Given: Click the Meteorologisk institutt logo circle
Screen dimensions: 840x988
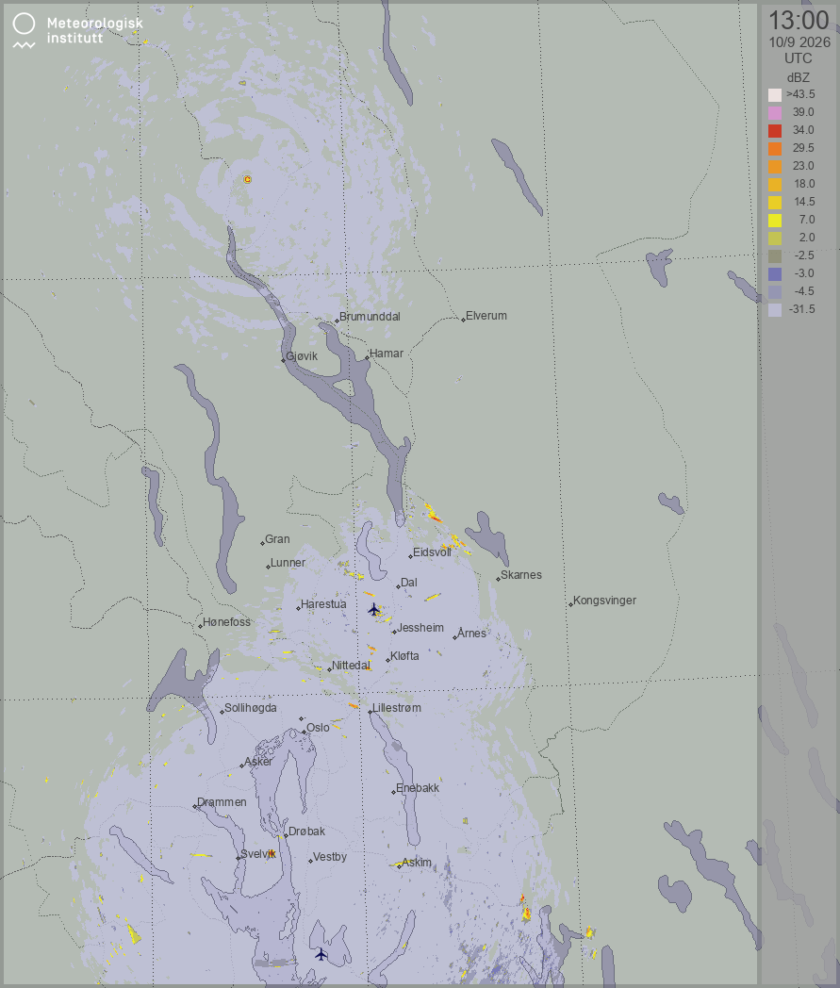Looking at the screenshot, I should [24, 24].
